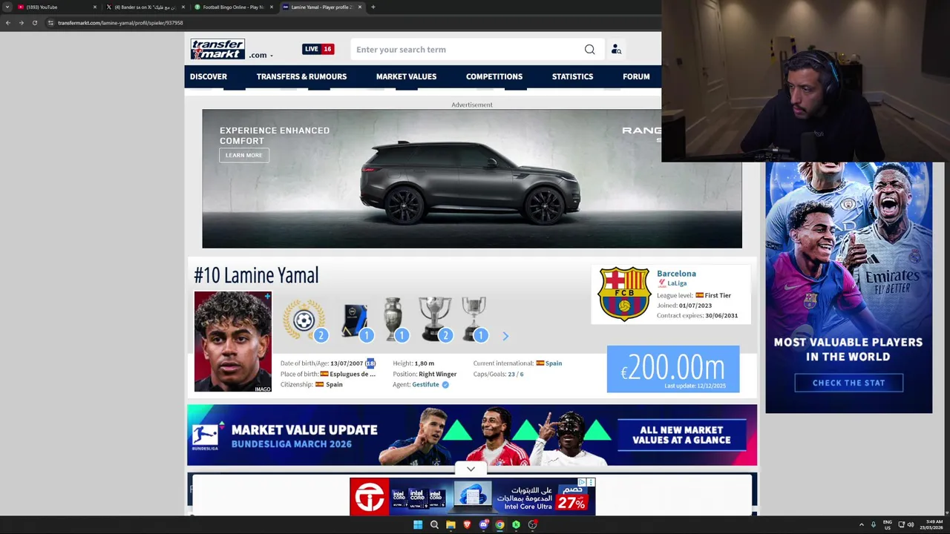Click the last trophy icon with 1

click(x=474, y=320)
